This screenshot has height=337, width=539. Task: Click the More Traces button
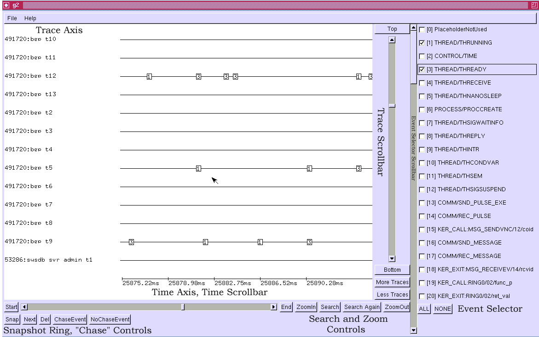[392, 282]
